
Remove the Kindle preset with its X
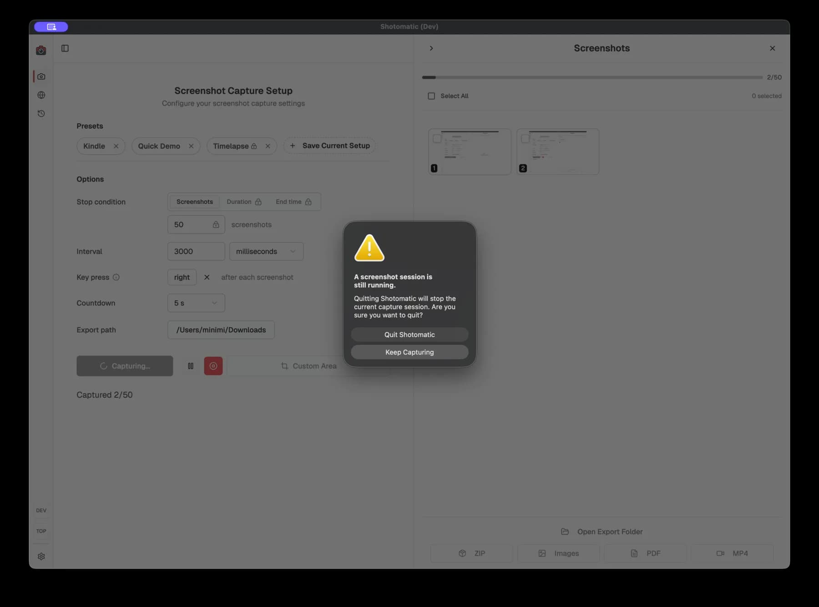(x=116, y=146)
